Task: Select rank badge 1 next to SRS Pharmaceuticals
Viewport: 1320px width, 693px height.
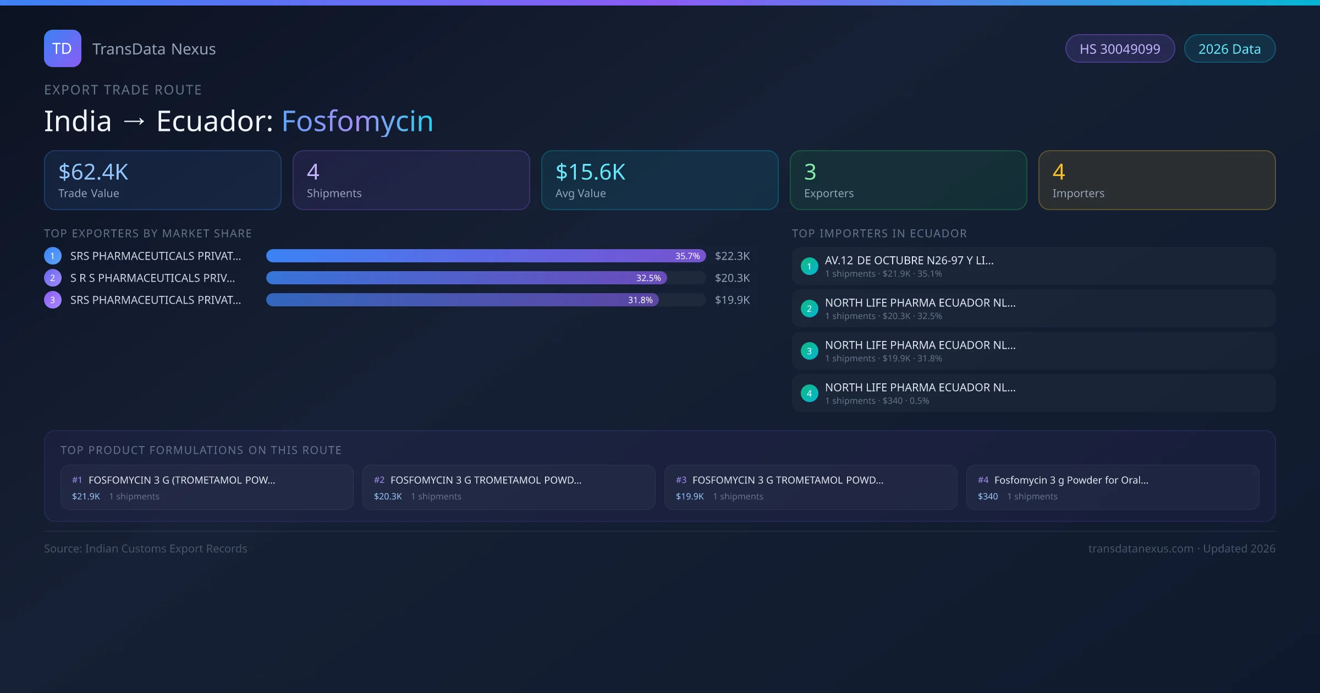Action: coord(52,256)
